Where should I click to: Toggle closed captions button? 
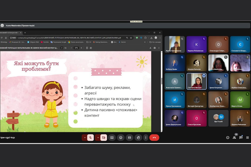[x=129, y=137]
